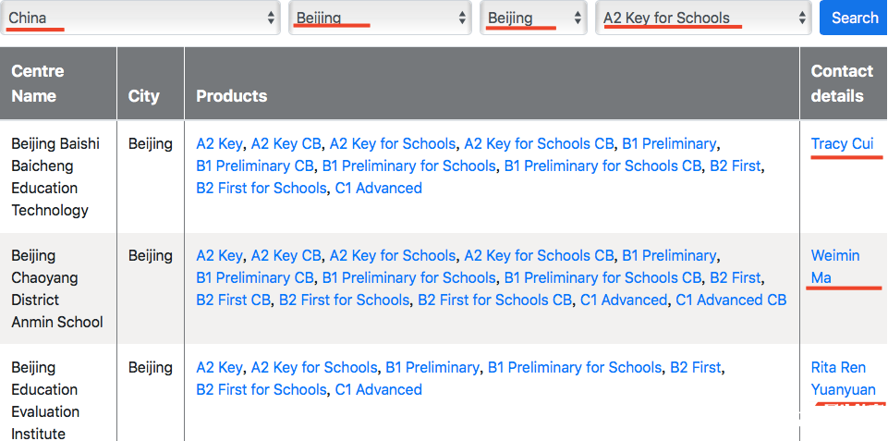The height and width of the screenshot is (441, 888).
Task: Open the China country dropdown
Action: (x=140, y=18)
